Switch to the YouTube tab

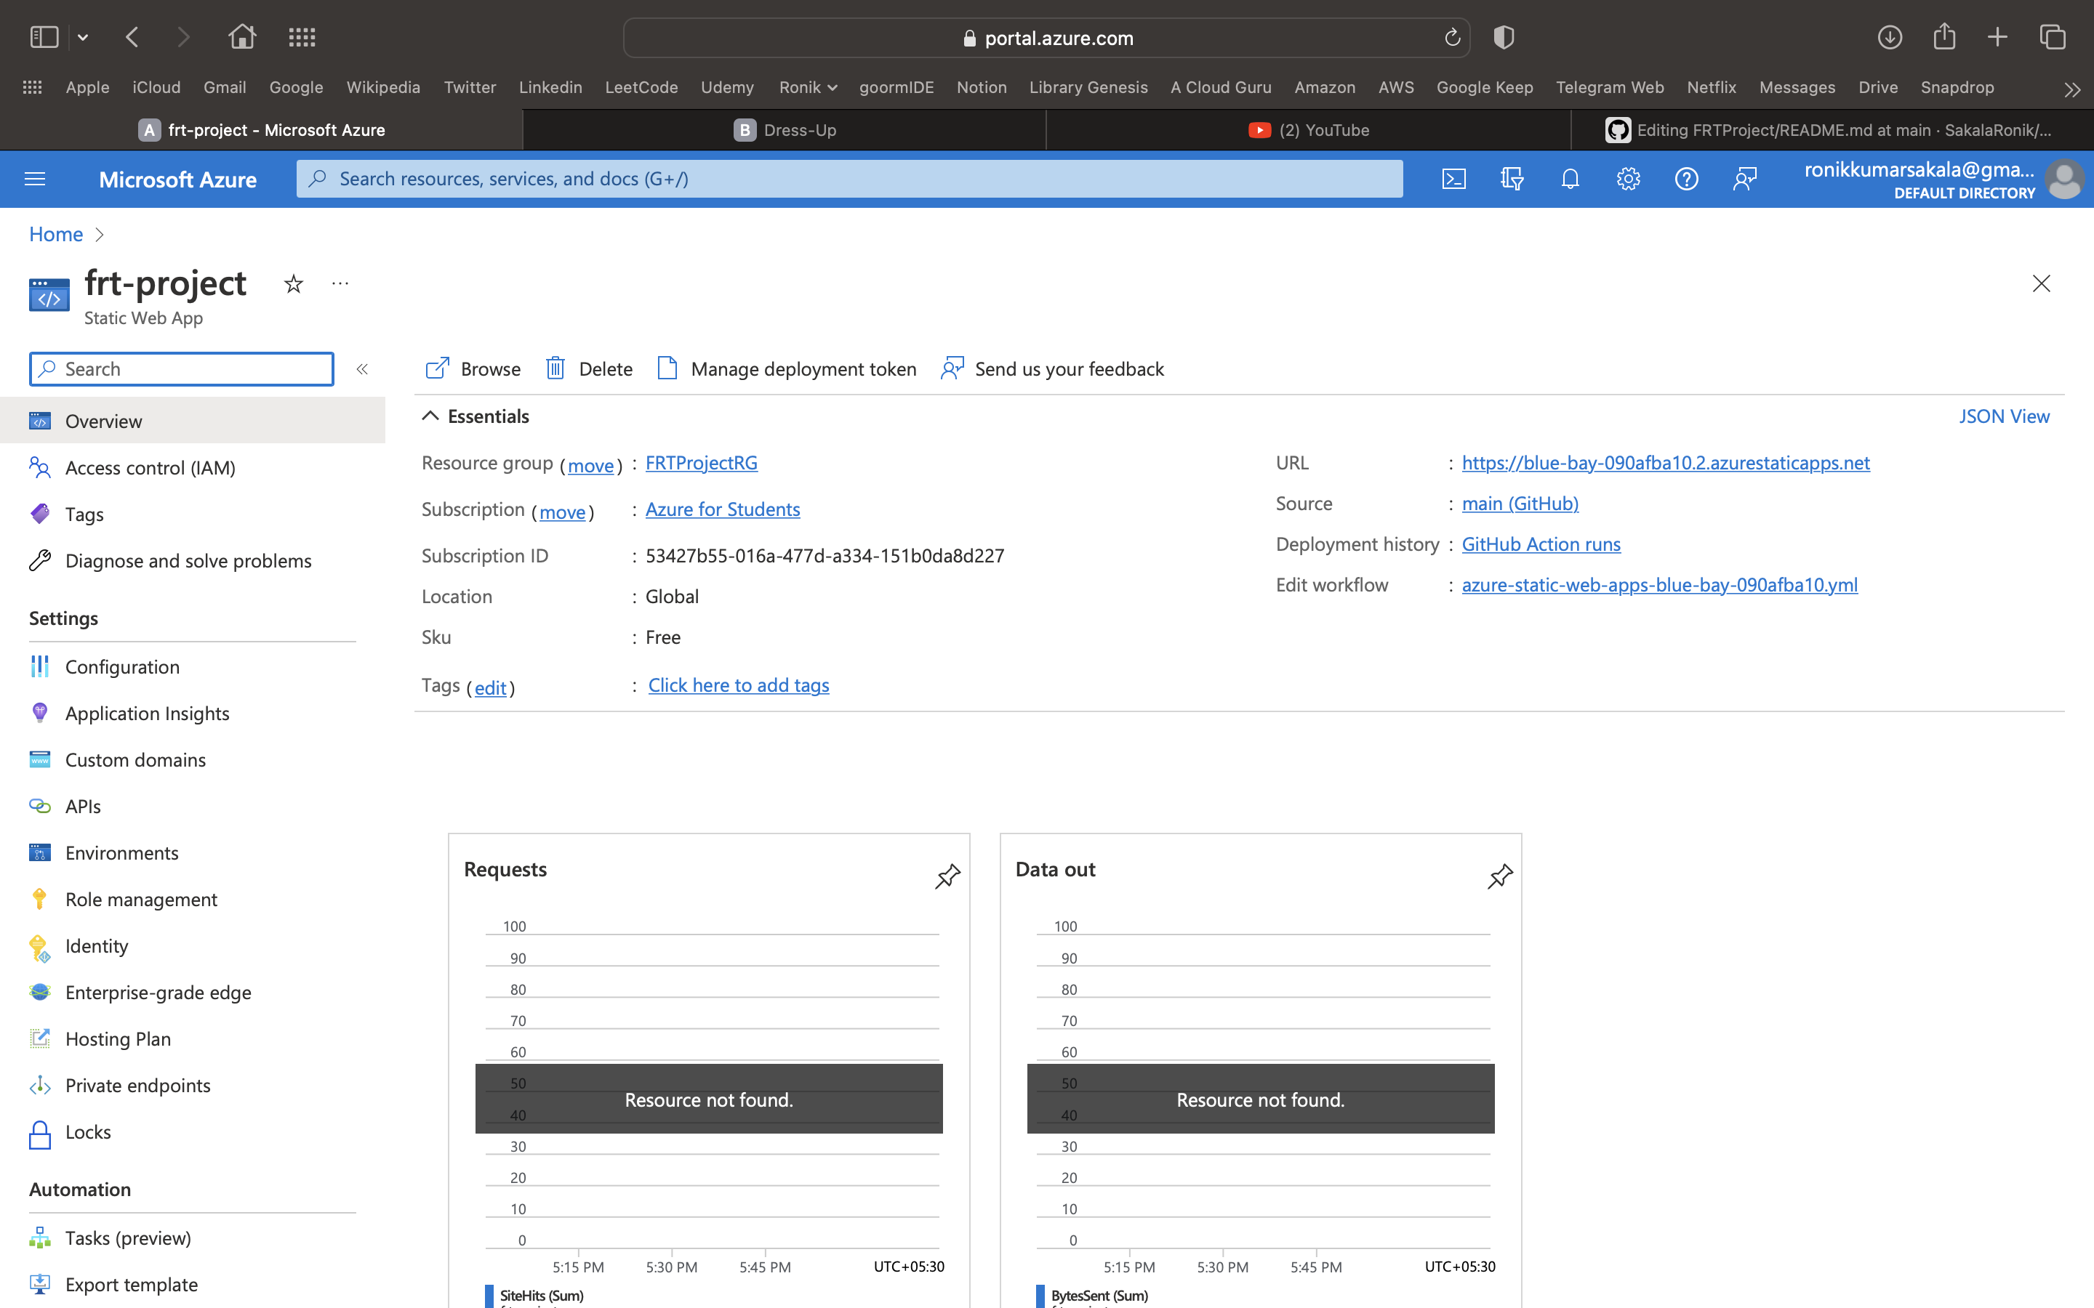[1308, 130]
